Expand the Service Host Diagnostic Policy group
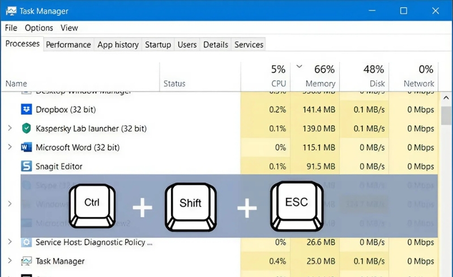Viewport: 453px width, 277px height. coord(10,242)
